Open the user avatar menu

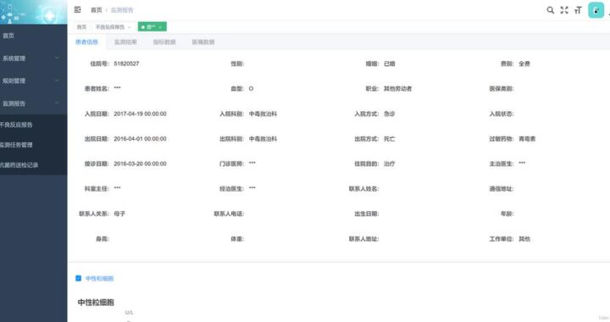596,10
